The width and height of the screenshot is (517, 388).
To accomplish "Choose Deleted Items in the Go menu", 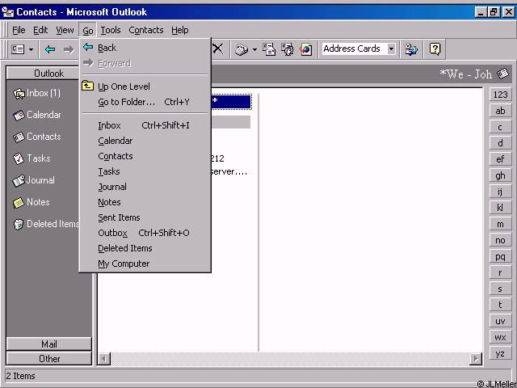I will (x=145, y=248).
